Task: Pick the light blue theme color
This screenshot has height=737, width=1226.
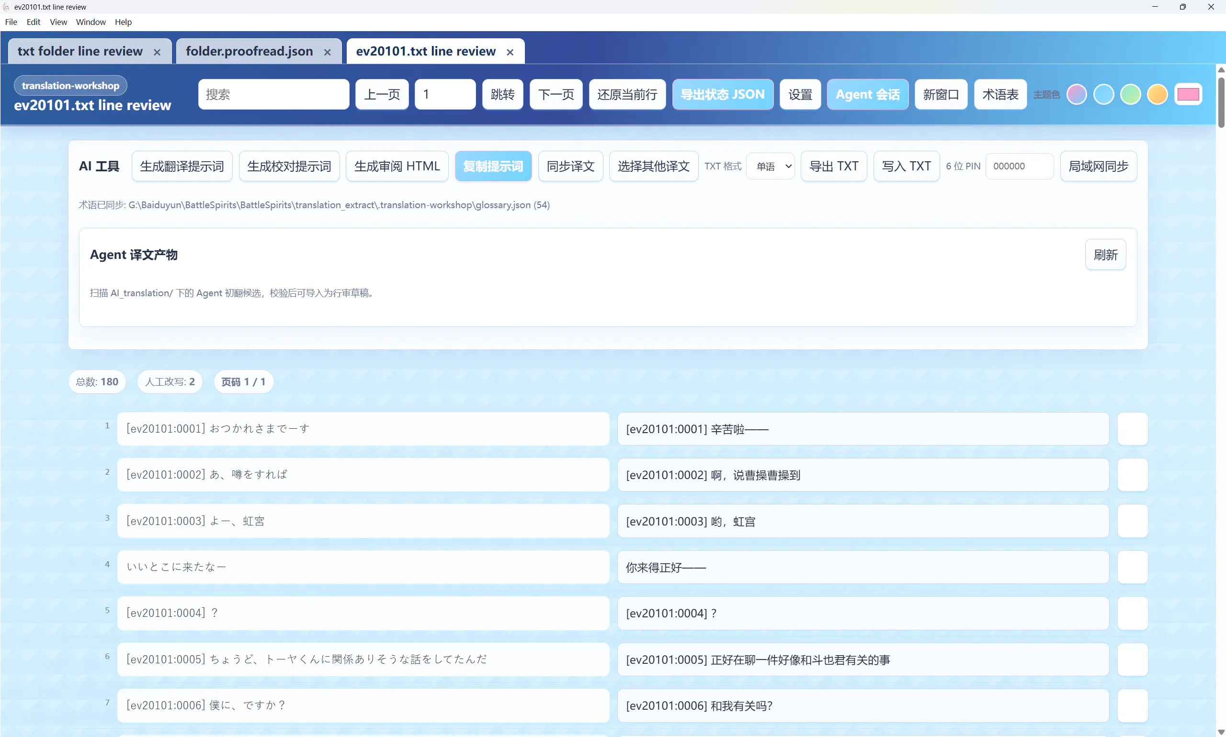Action: coord(1104,94)
